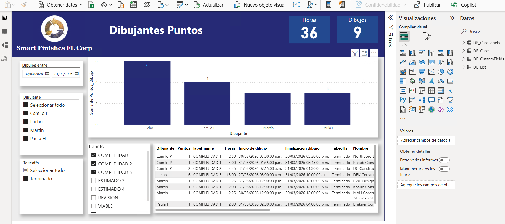Pick the Python visual icon

pyautogui.click(x=403, y=100)
